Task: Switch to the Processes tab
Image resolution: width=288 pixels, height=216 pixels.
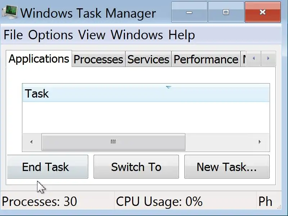Action: tap(98, 59)
